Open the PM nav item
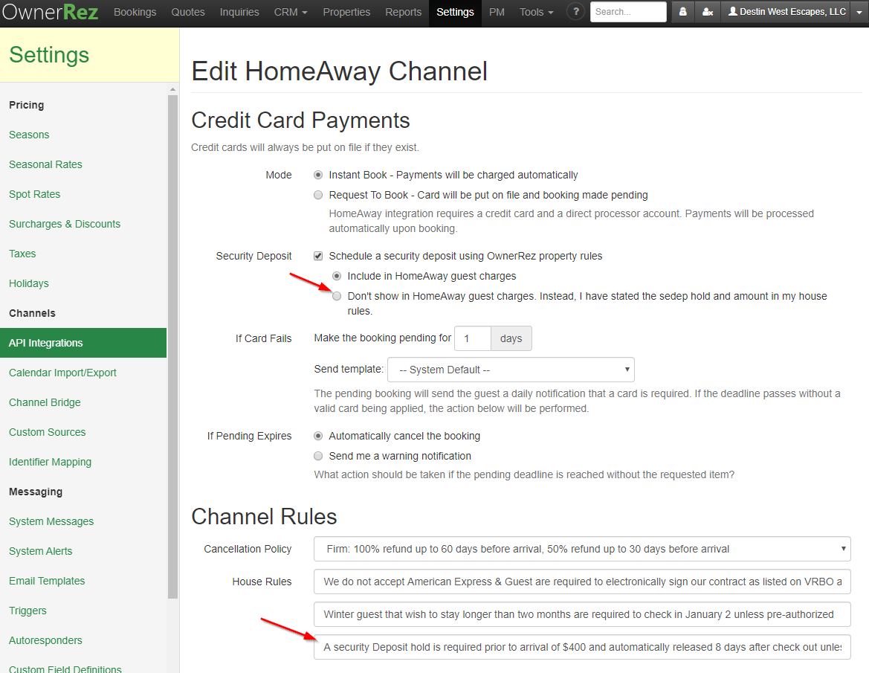Image resolution: width=869 pixels, height=673 pixels. [x=497, y=12]
